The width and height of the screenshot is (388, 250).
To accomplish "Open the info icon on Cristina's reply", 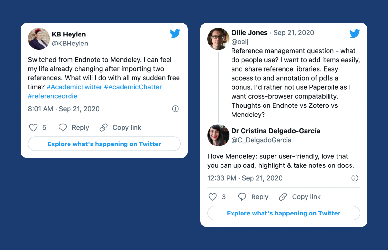I will [x=355, y=178].
